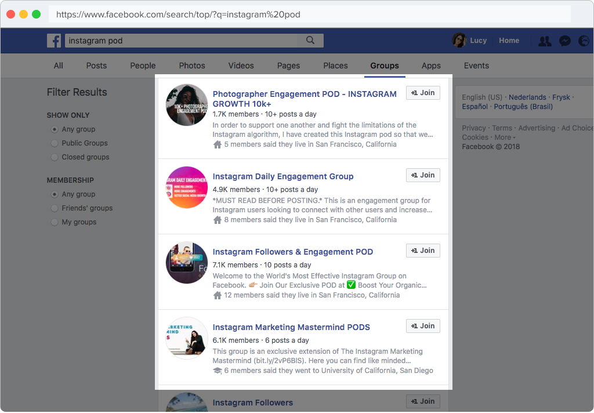Switch to the Videos tab
Image resolution: width=594 pixels, height=413 pixels.
[x=241, y=66]
